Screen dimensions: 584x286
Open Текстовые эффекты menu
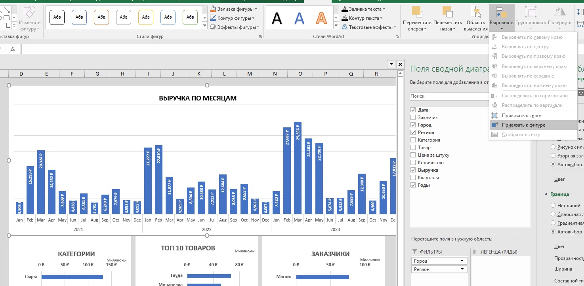[368, 27]
